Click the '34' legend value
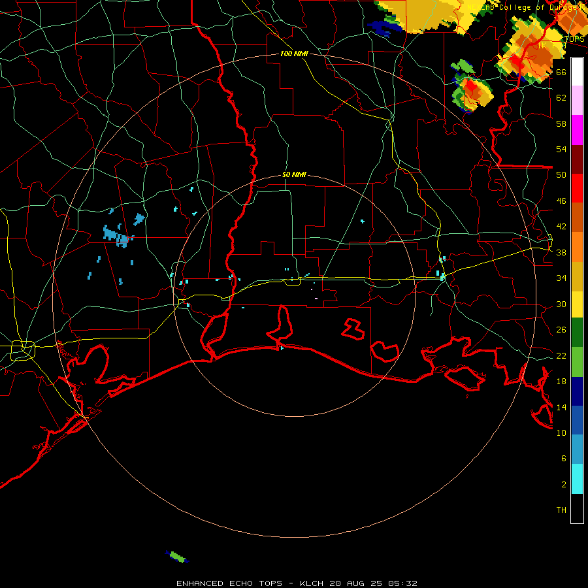The height and width of the screenshot is (588, 588). (x=561, y=278)
